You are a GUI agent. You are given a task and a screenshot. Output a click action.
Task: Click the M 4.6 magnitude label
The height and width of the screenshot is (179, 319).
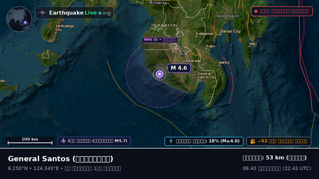coord(179,68)
